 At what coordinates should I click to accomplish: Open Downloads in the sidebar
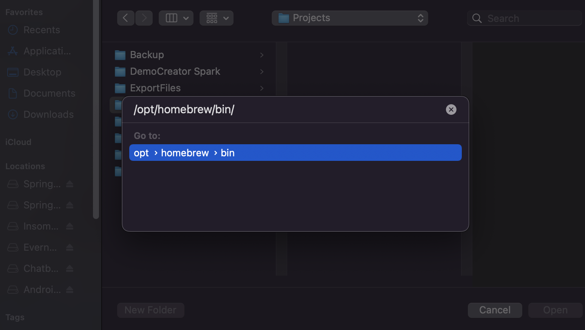tap(48, 114)
